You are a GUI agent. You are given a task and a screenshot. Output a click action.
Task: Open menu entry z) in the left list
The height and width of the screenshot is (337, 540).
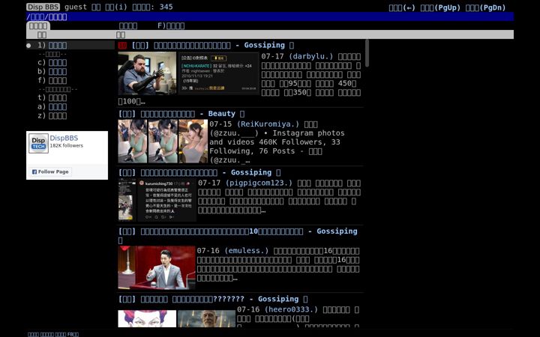[x=52, y=115]
